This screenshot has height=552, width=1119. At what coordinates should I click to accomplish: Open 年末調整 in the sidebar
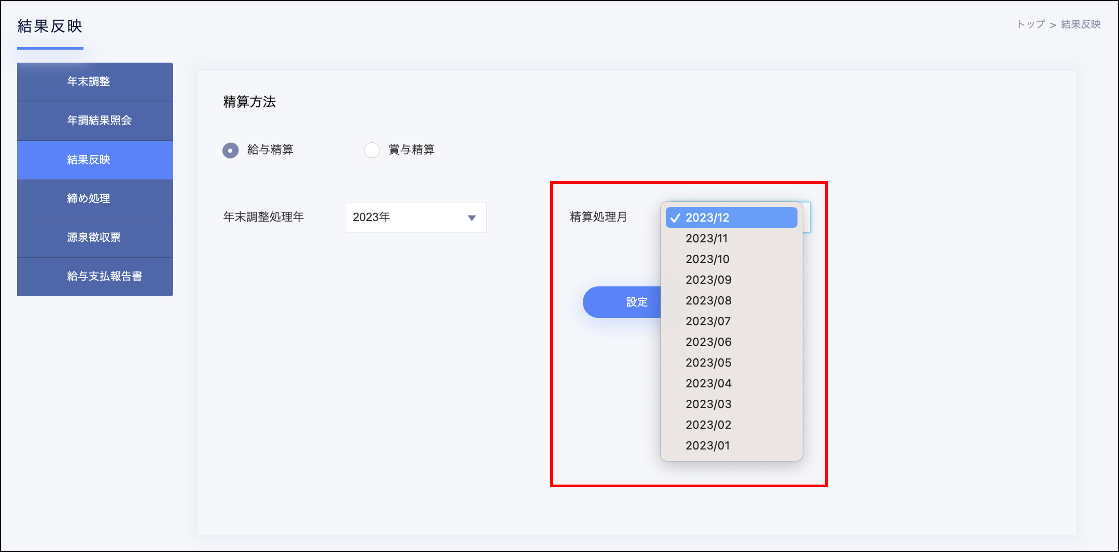pos(95,82)
